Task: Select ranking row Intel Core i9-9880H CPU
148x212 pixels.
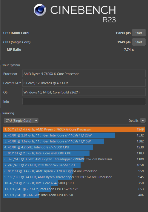Action: point(74,153)
